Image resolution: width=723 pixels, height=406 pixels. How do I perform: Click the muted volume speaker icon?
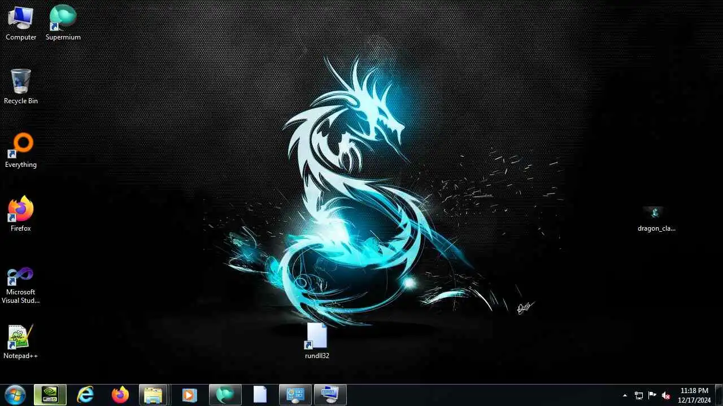tap(666, 395)
